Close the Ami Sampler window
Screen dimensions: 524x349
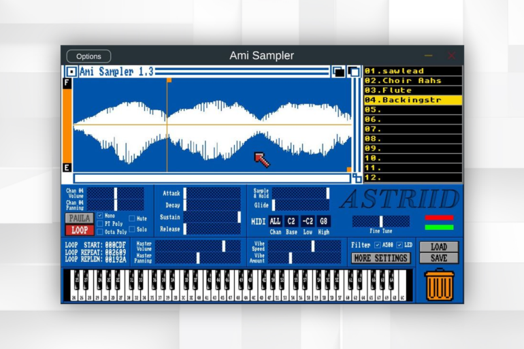[x=451, y=56]
